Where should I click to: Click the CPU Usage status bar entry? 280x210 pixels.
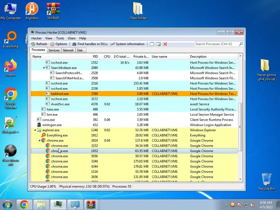43,186
